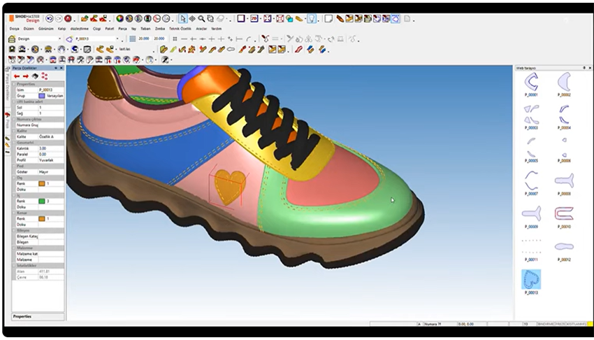Switch to the Properties tab at bottom
594x340 pixels.
22,317
